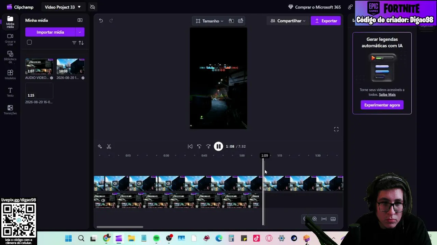437x245 pixels.
Task: Tick the select all media checkbox
Action: tap(29, 43)
